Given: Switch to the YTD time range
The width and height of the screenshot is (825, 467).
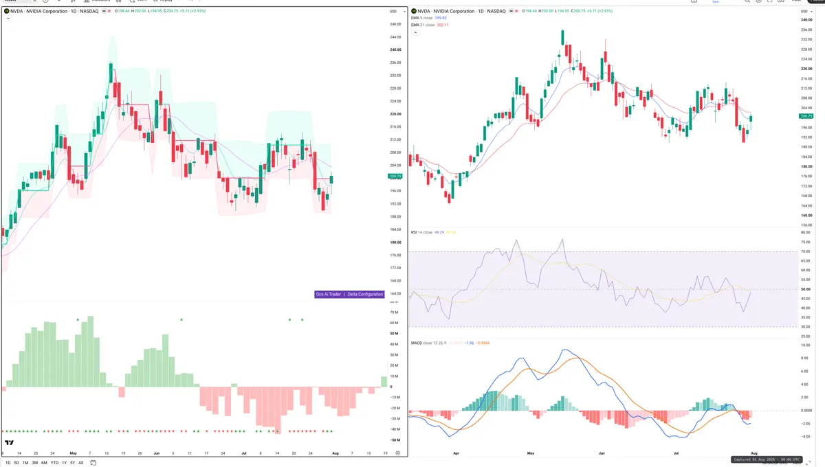Looking at the screenshot, I should 54,463.
